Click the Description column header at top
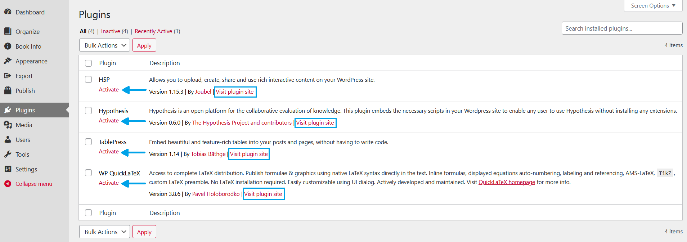Image resolution: width=687 pixels, height=242 pixels. click(x=165, y=63)
